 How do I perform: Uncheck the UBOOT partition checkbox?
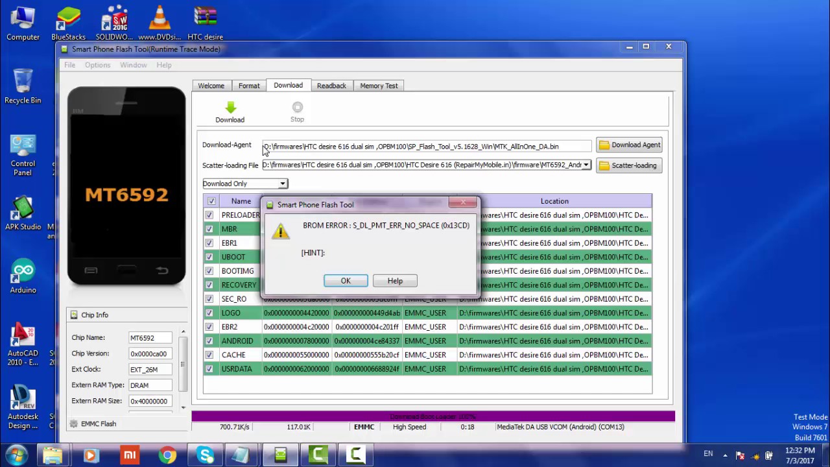point(209,257)
